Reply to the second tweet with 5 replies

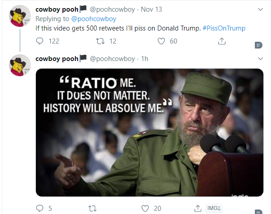[40, 208]
